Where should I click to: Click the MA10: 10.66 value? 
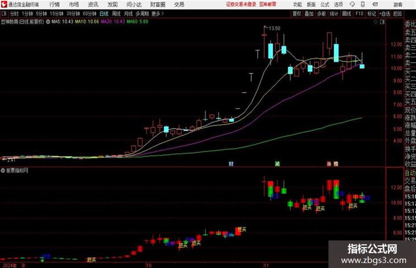point(87,22)
